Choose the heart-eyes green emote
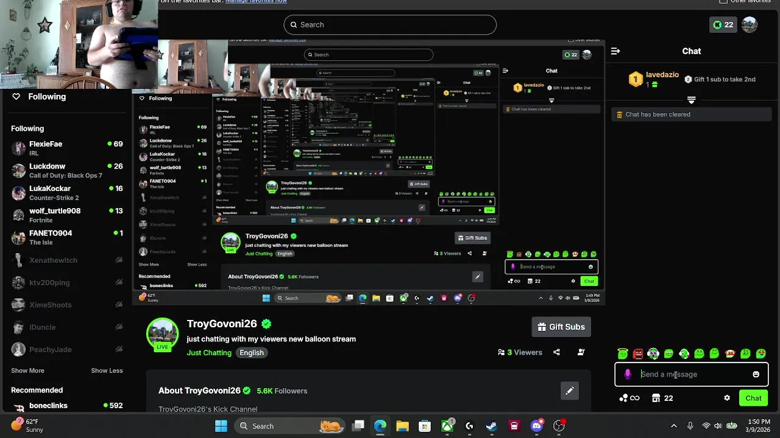Screen dimensions: 780x438 click(x=760, y=353)
